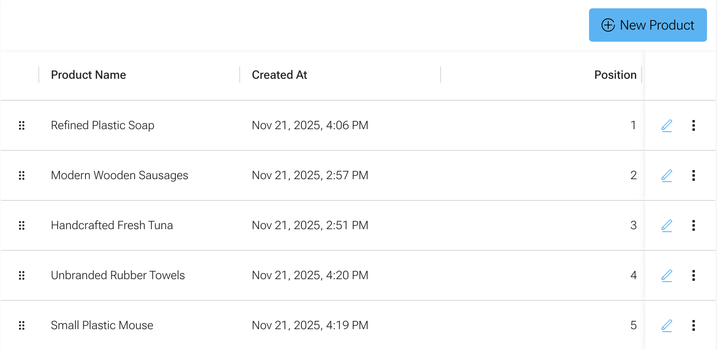Click the plus icon inside New Product button

tap(608, 25)
